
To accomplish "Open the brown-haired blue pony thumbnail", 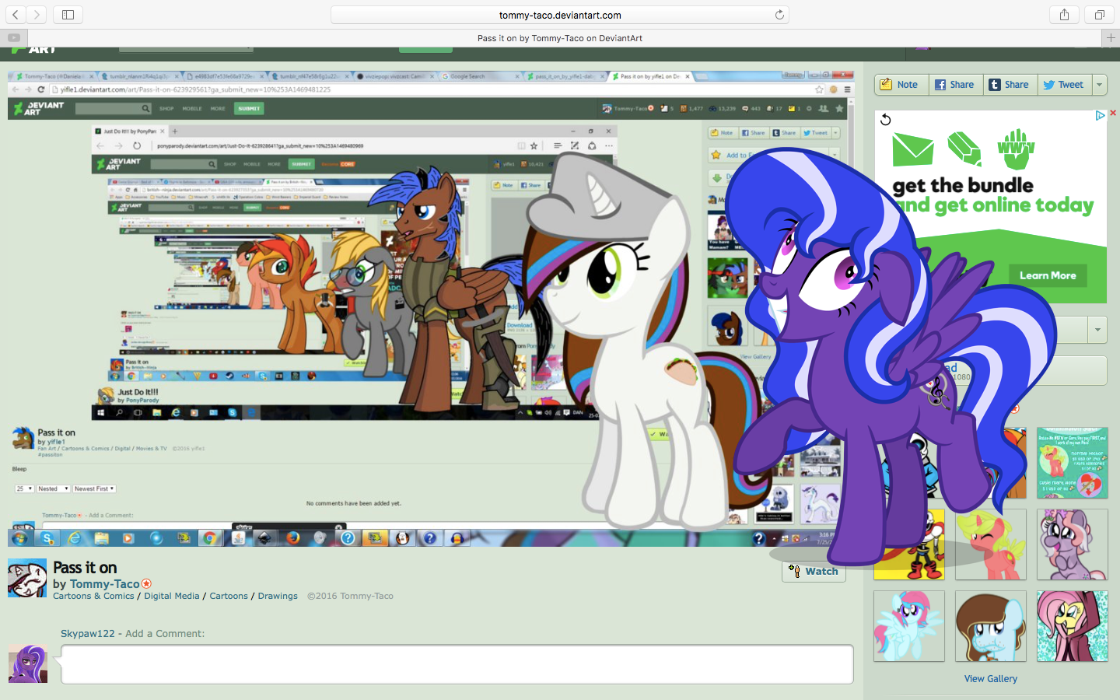I will click(x=991, y=626).
